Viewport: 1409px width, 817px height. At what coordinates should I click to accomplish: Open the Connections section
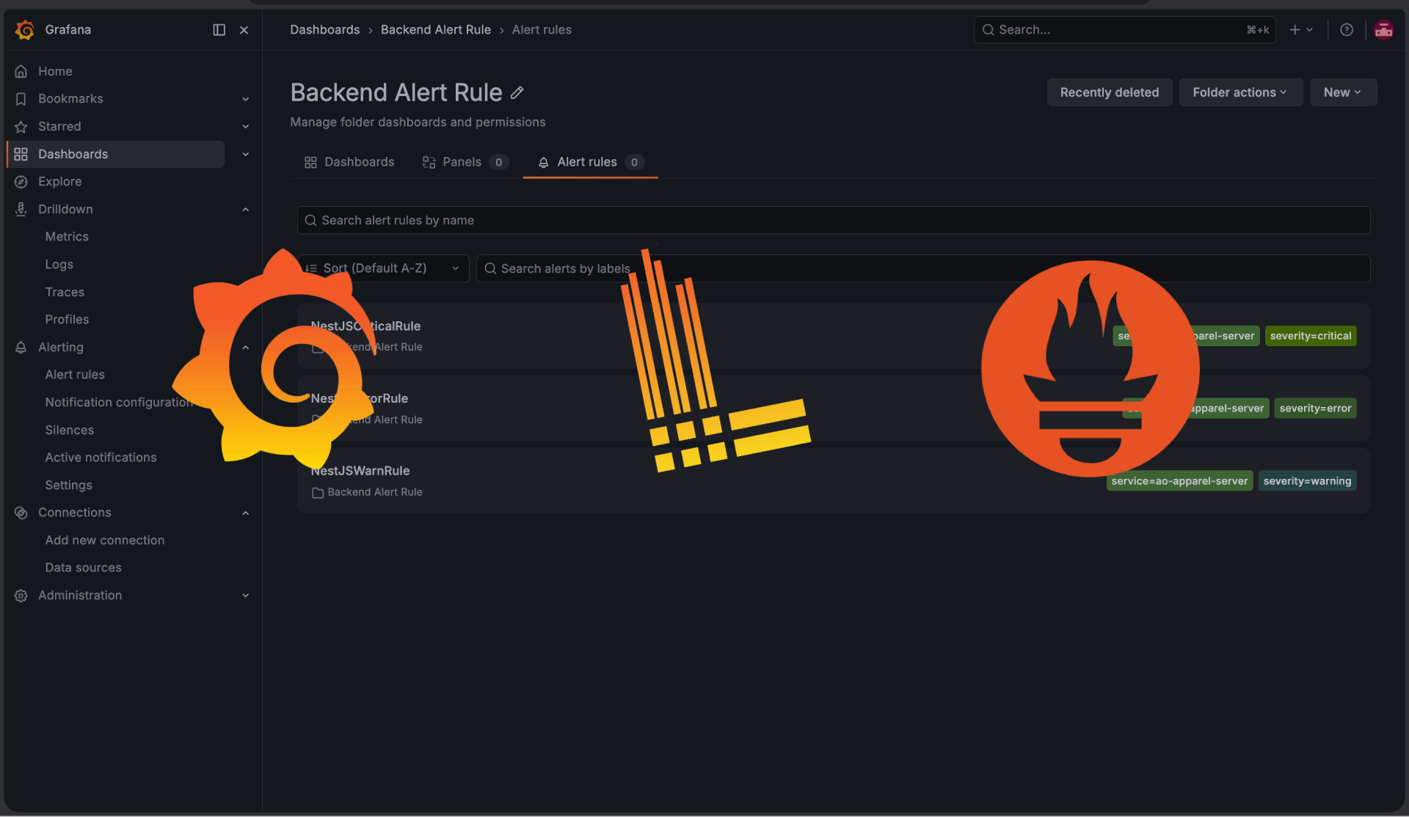(x=75, y=512)
